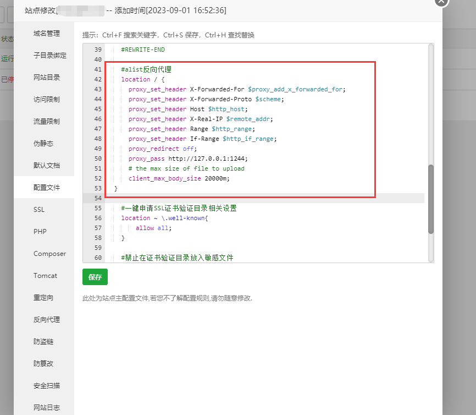This screenshot has width=476, height=415.
Task: Click the #alist反向代理 comment line
Action: (x=146, y=69)
